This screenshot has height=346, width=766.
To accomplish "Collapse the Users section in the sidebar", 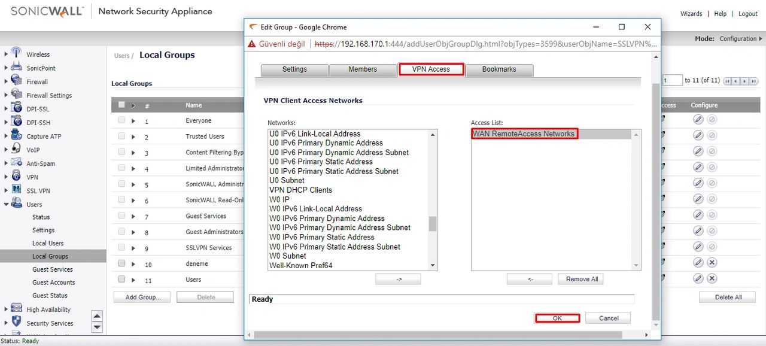I will pos(6,204).
